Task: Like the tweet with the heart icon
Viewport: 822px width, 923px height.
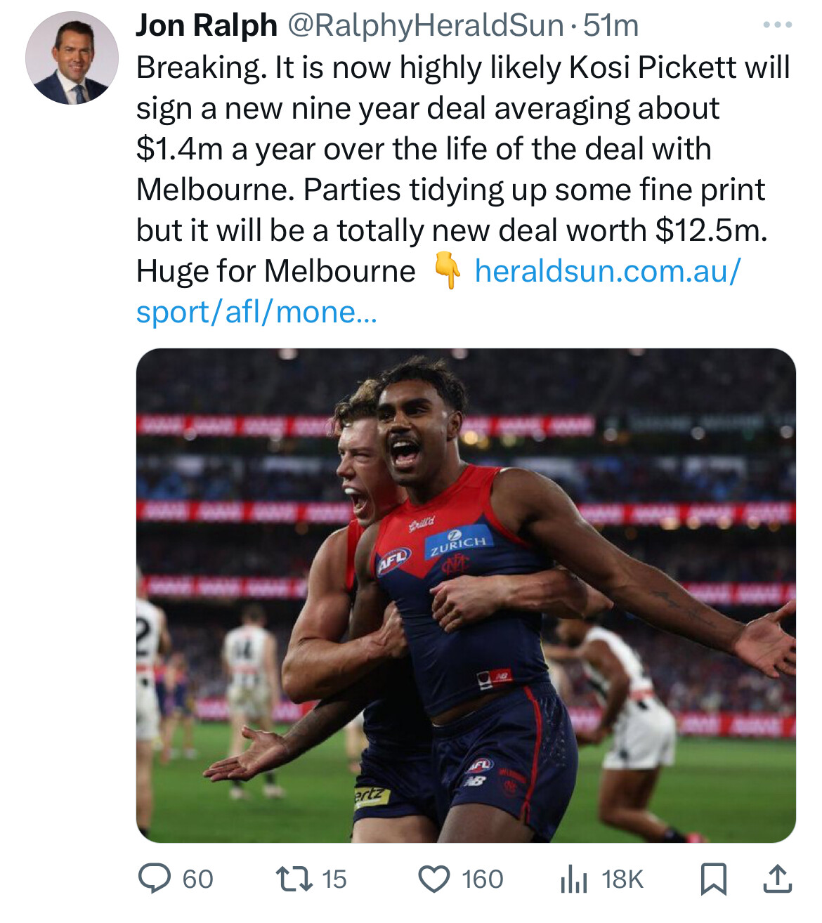Action: [x=434, y=879]
